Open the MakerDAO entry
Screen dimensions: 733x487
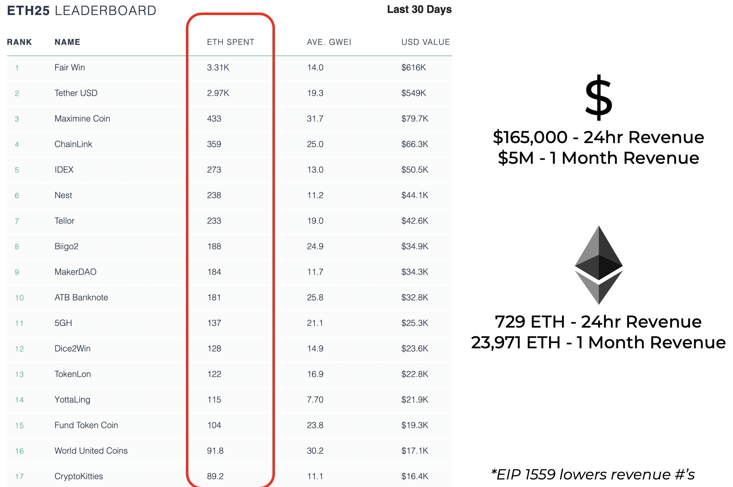point(75,272)
